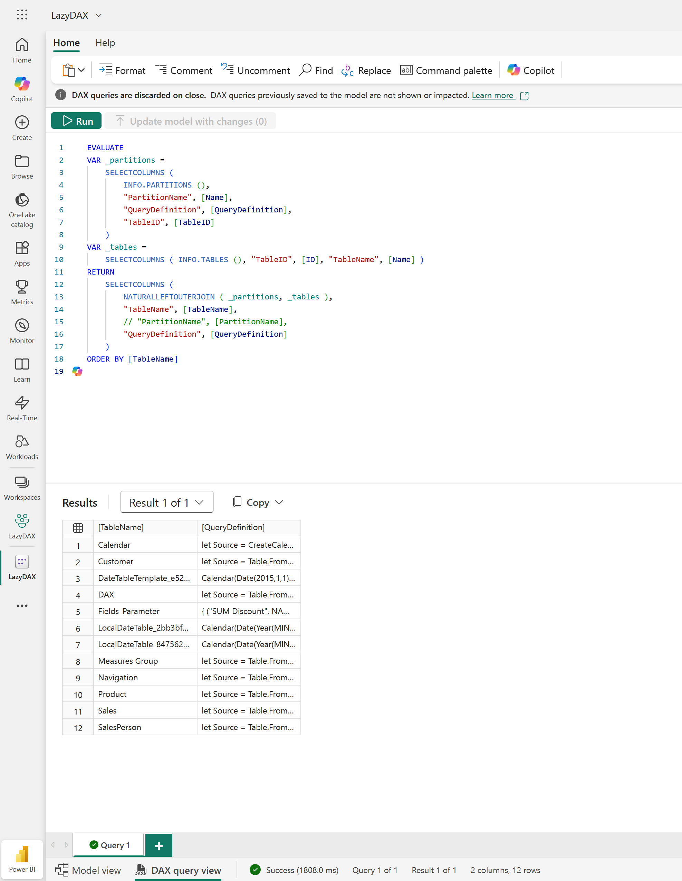682x881 pixels.
Task: Switch to Model view tab
Action: point(88,870)
